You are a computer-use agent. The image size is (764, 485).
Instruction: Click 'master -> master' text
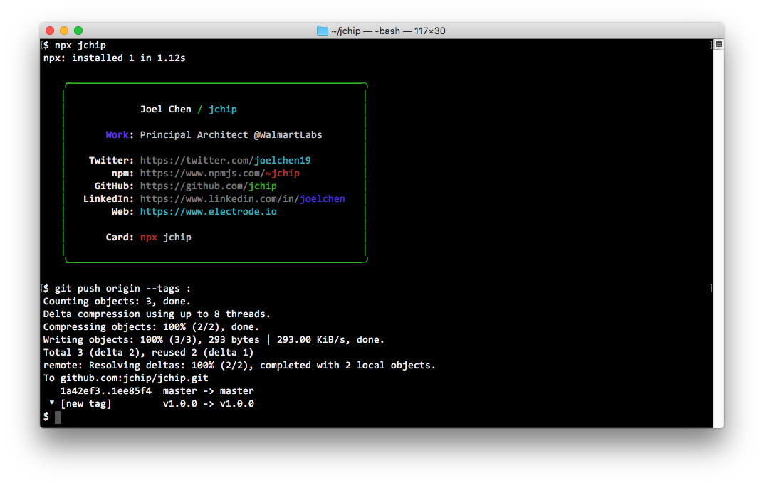[x=208, y=390]
